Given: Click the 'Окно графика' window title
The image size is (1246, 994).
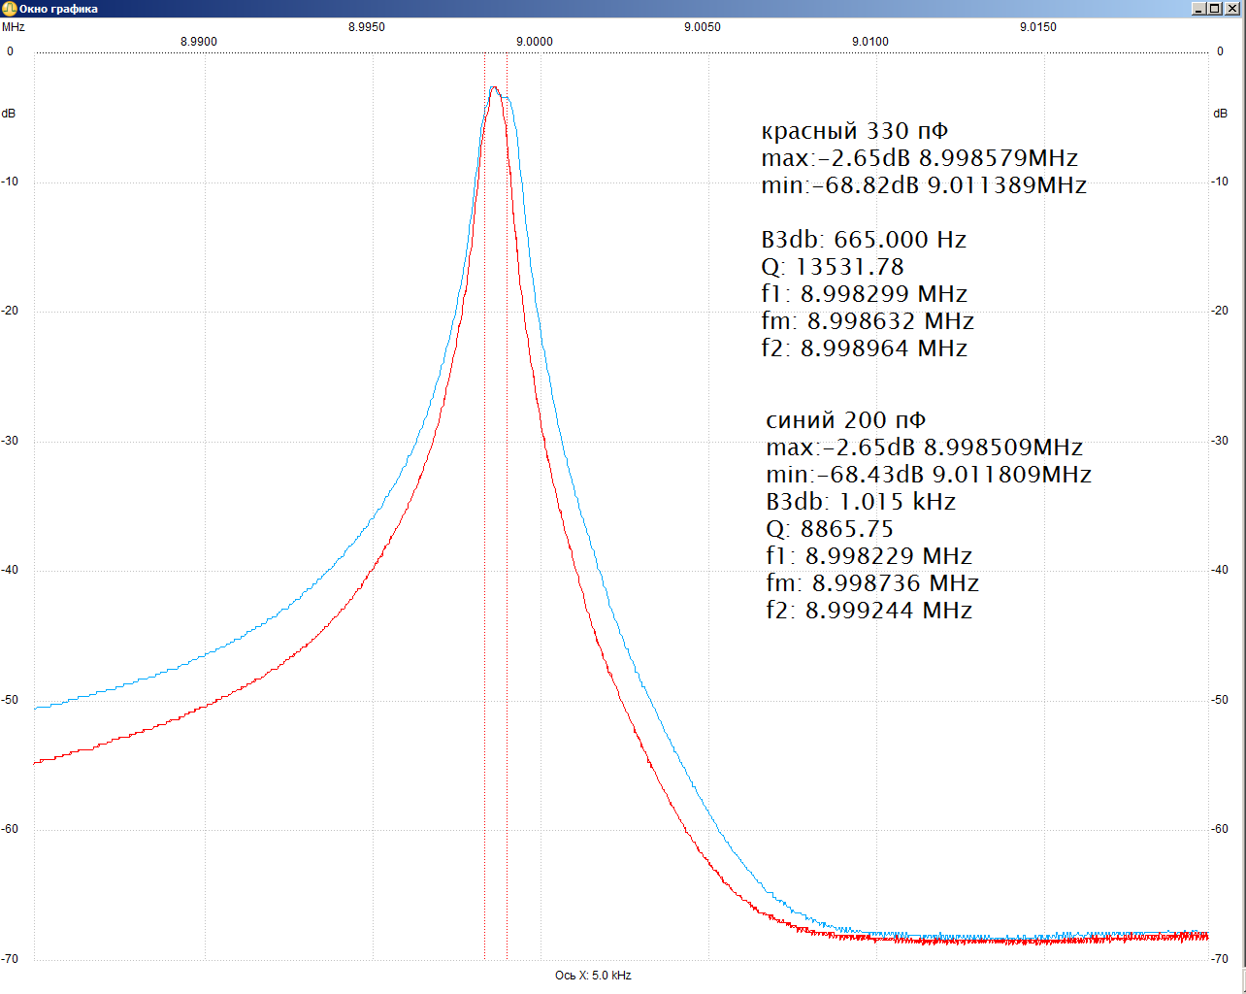Looking at the screenshot, I should (x=58, y=9).
